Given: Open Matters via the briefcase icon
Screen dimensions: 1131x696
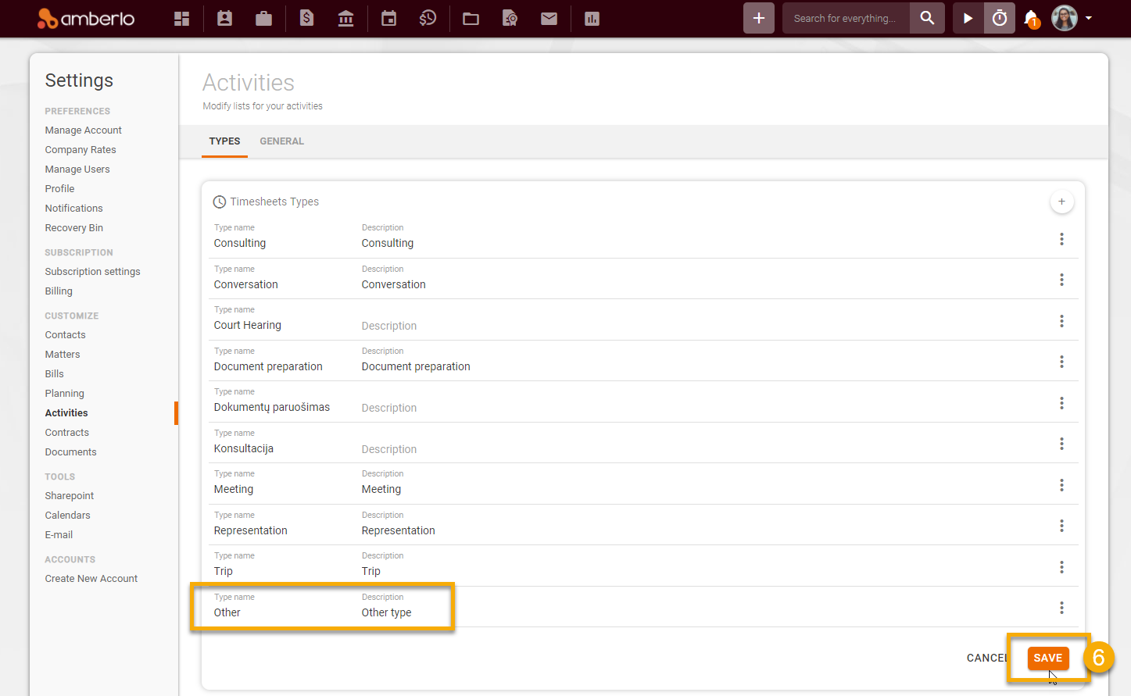Looking at the screenshot, I should [263, 18].
